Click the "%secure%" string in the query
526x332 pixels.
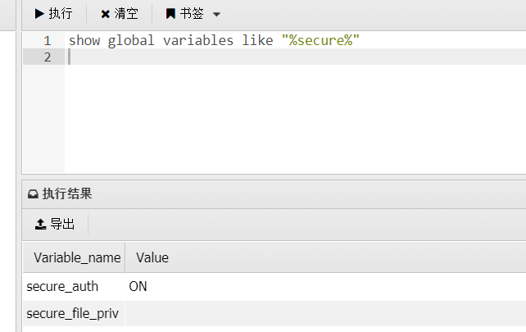pos(321,40)
